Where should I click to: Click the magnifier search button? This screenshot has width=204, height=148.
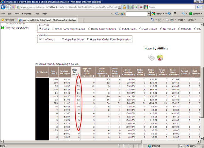(198, 7)
